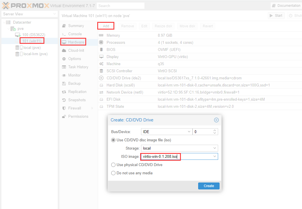Viewport: 302px width, 209px height.
Task: Click the Add hardware button
Action: point(106,26)
